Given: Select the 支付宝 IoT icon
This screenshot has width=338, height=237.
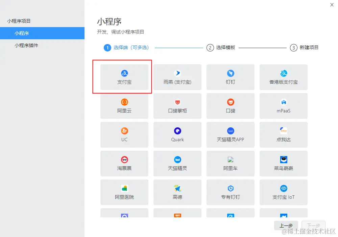Looking at the screenshot, I should point(284,189).
